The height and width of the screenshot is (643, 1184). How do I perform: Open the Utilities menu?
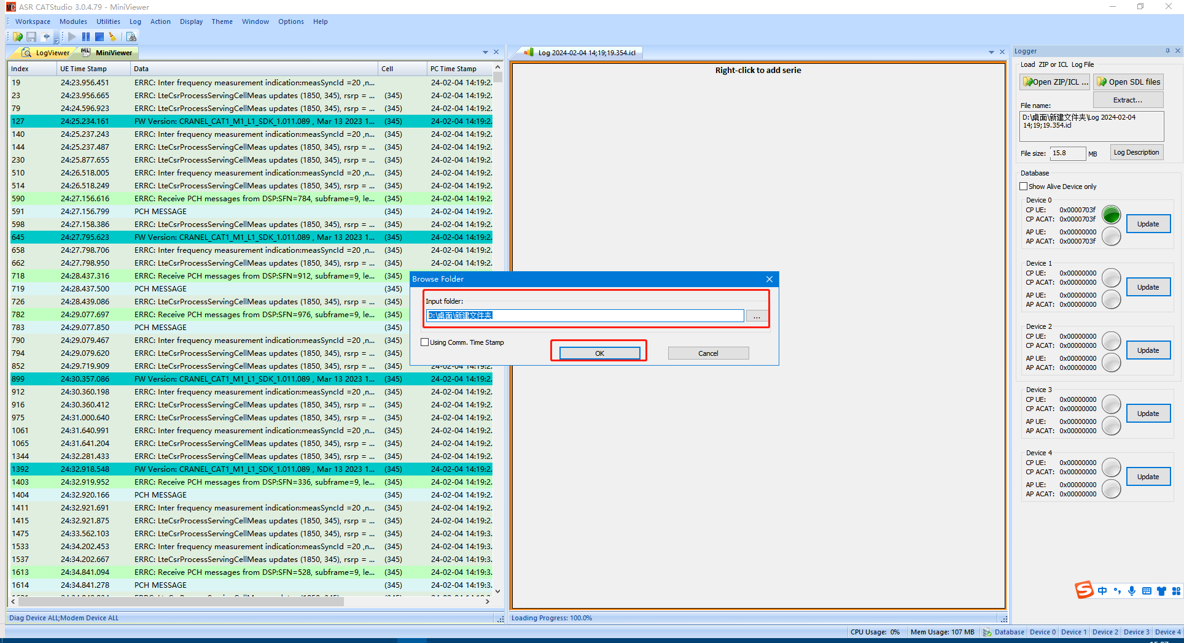(x=108, y=21)
